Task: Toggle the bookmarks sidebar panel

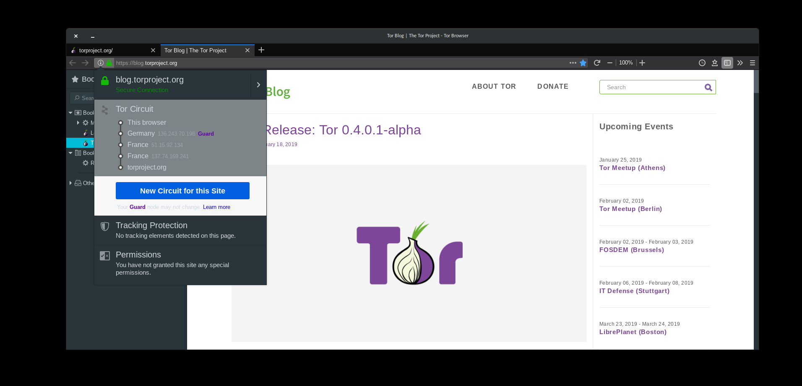Action: pos(727,63)
